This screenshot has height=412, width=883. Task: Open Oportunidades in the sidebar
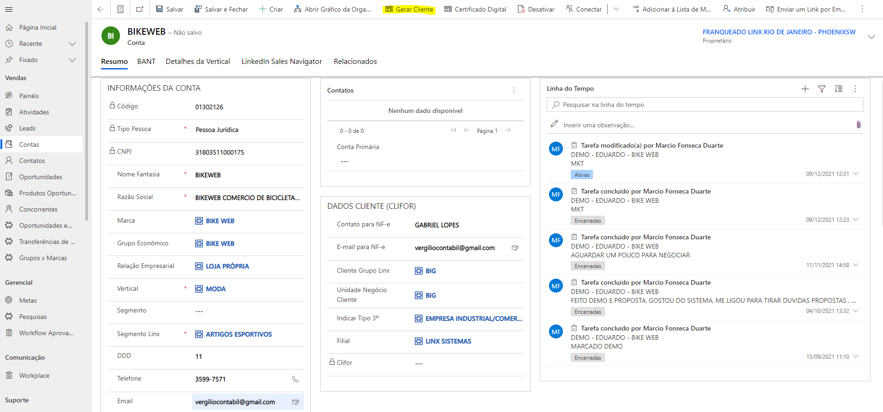[40, 177]
